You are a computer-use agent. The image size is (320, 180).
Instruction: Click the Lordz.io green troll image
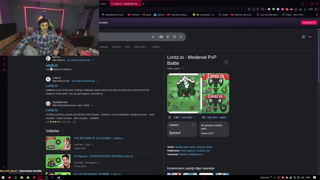184,93
